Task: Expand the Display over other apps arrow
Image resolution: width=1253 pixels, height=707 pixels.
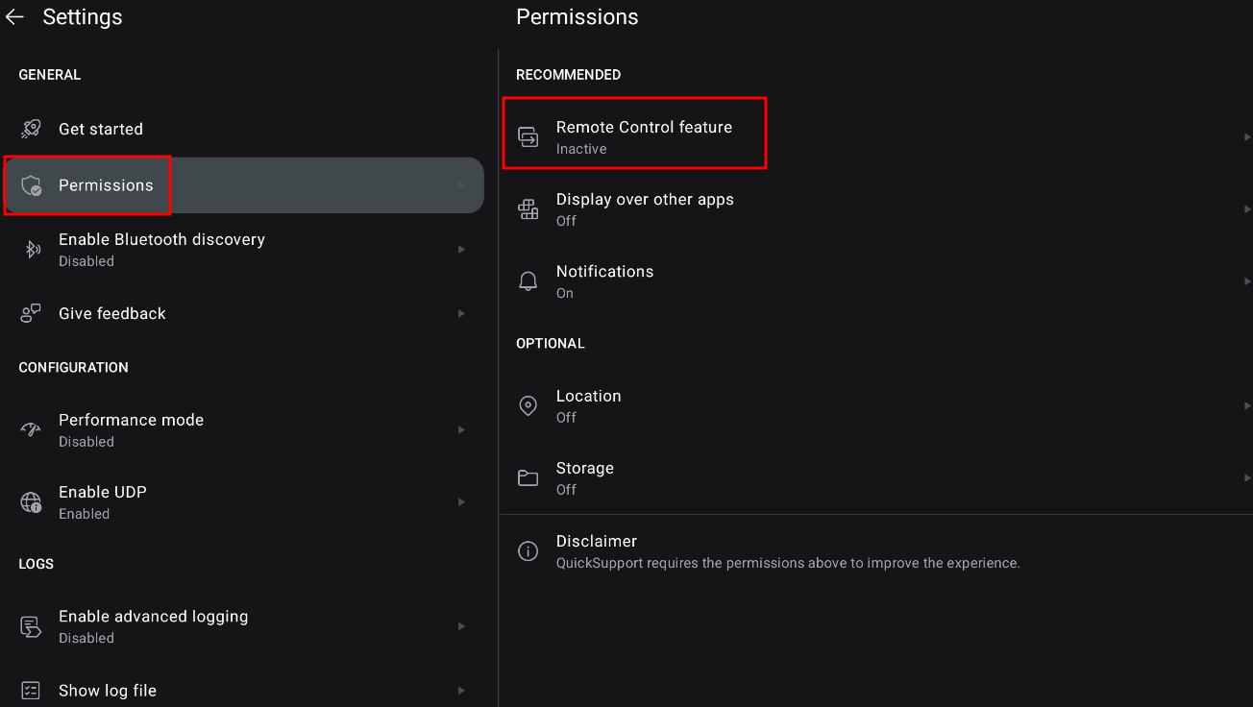Action: (1246, 208)
